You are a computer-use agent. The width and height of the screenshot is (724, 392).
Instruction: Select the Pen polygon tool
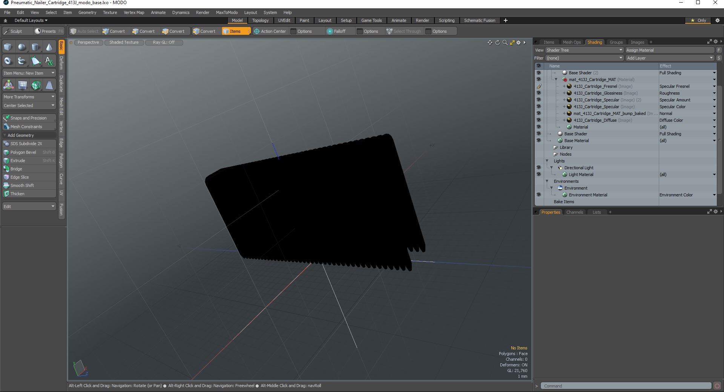click(35, 61)
